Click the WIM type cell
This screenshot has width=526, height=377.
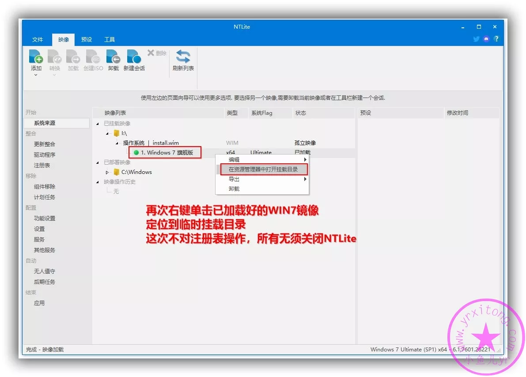(x=232, y=143)
